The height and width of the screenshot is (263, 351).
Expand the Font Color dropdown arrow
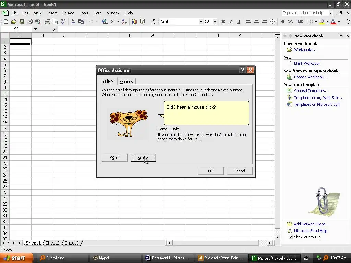click(339, 22)
